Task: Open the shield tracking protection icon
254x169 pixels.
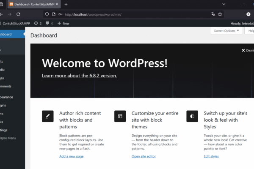Action: (x=47, y=14)
